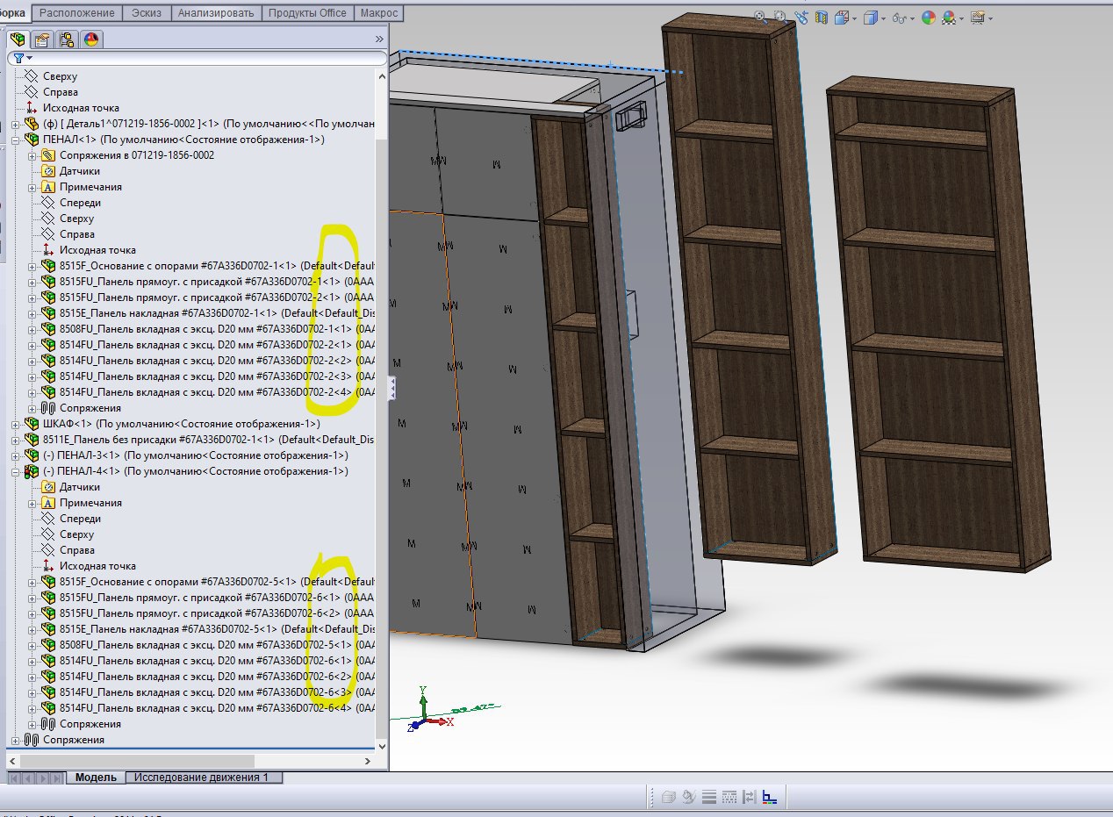1113x817 pixels.
Task: Click the Hide/Show Items glasses icon
Action: tap(899, 17)
